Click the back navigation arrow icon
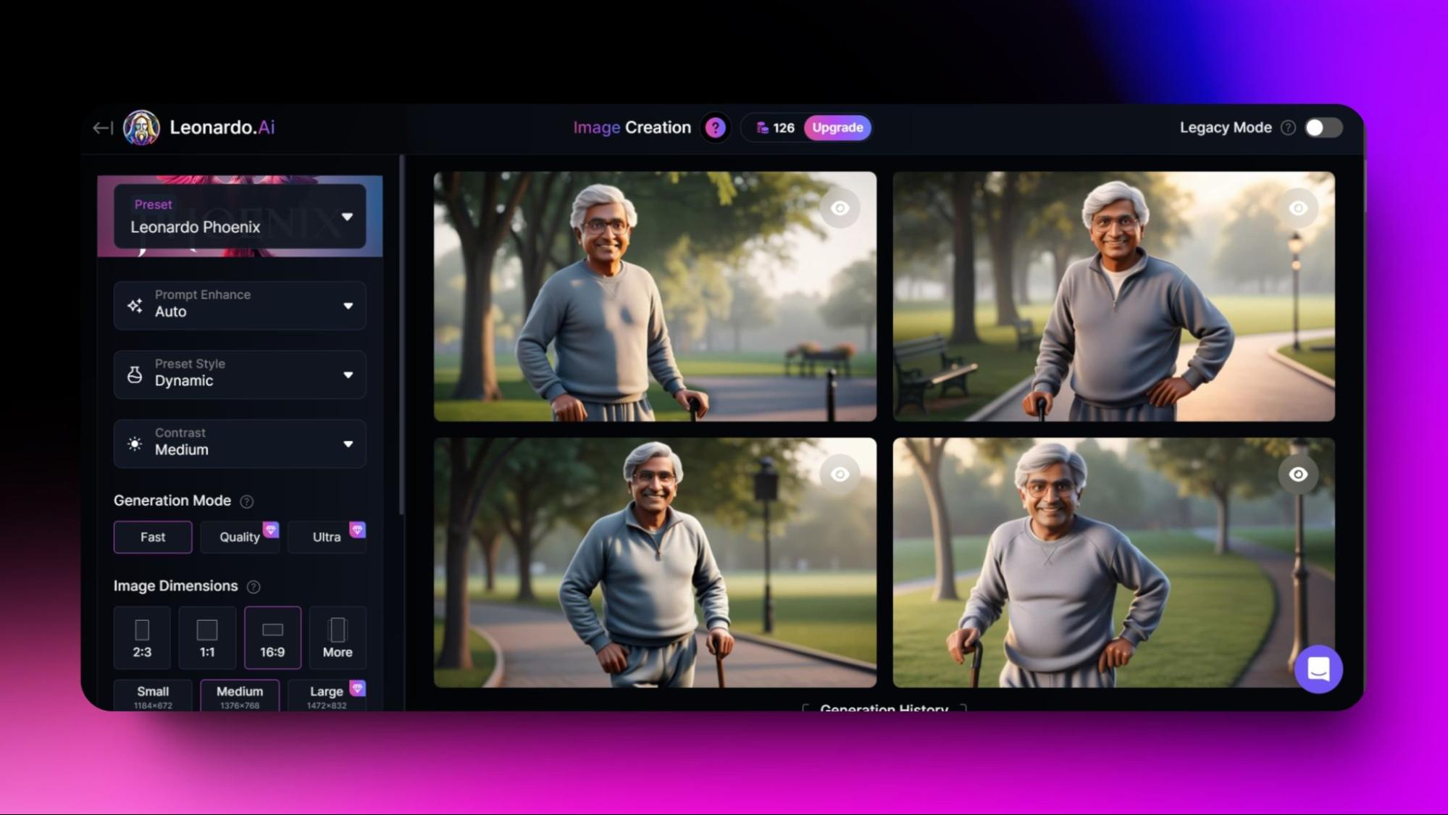 tap(101, 128)
